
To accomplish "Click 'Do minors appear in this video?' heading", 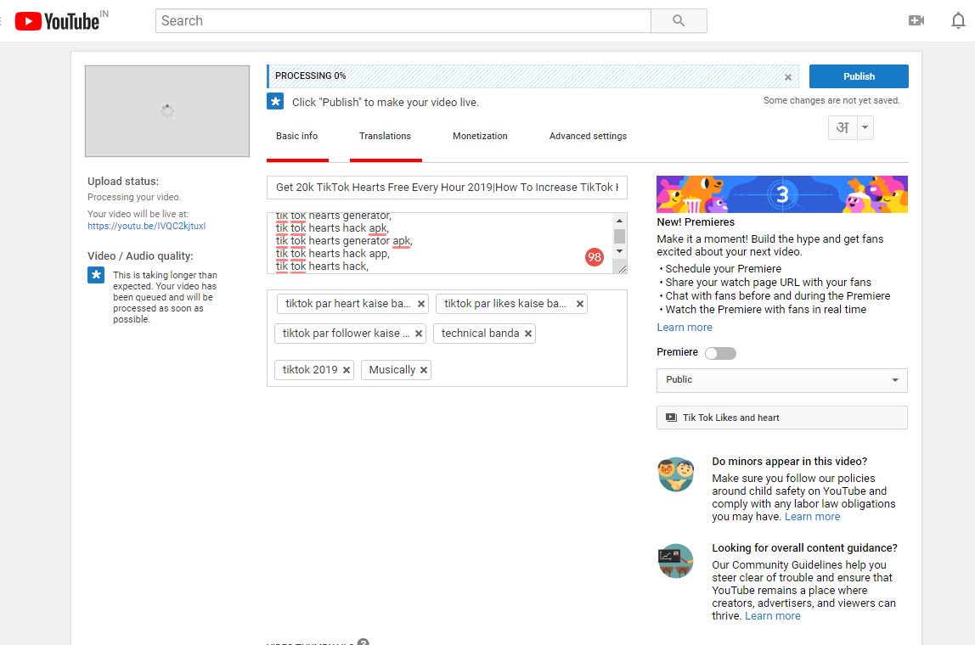I will coord(790,462).
